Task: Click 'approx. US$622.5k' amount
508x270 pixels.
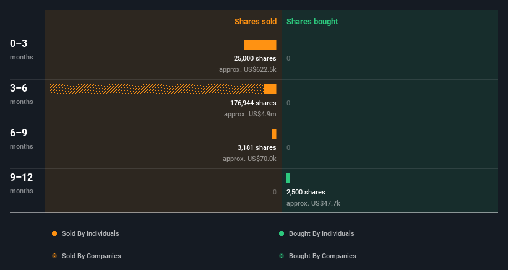Action: 248,69
